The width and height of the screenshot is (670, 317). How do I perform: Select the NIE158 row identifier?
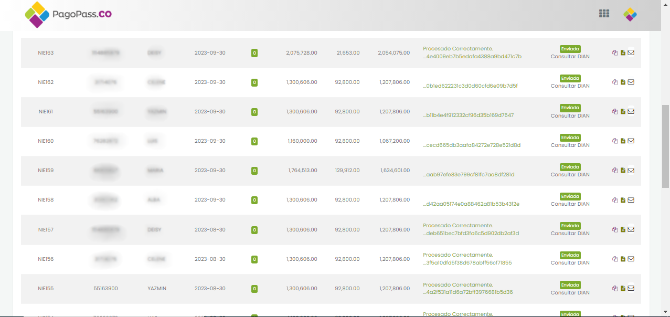[46, 200]
